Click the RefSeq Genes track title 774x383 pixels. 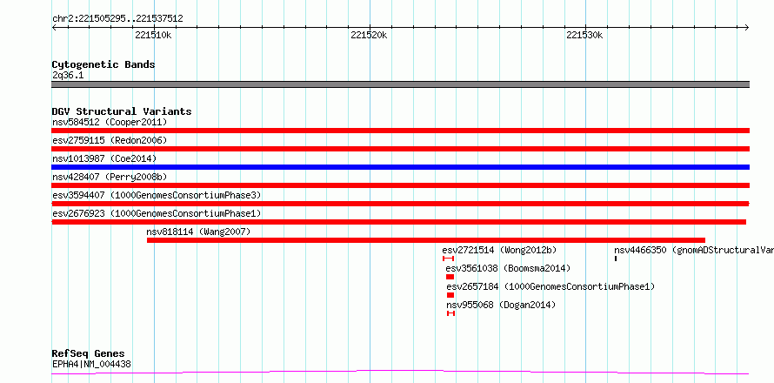click(x=89, y=354)
